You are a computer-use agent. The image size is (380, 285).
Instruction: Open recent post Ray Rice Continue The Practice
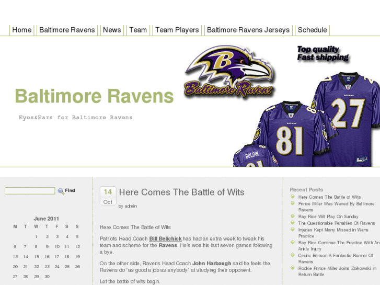pyautogui.click(x=339, y=246)
